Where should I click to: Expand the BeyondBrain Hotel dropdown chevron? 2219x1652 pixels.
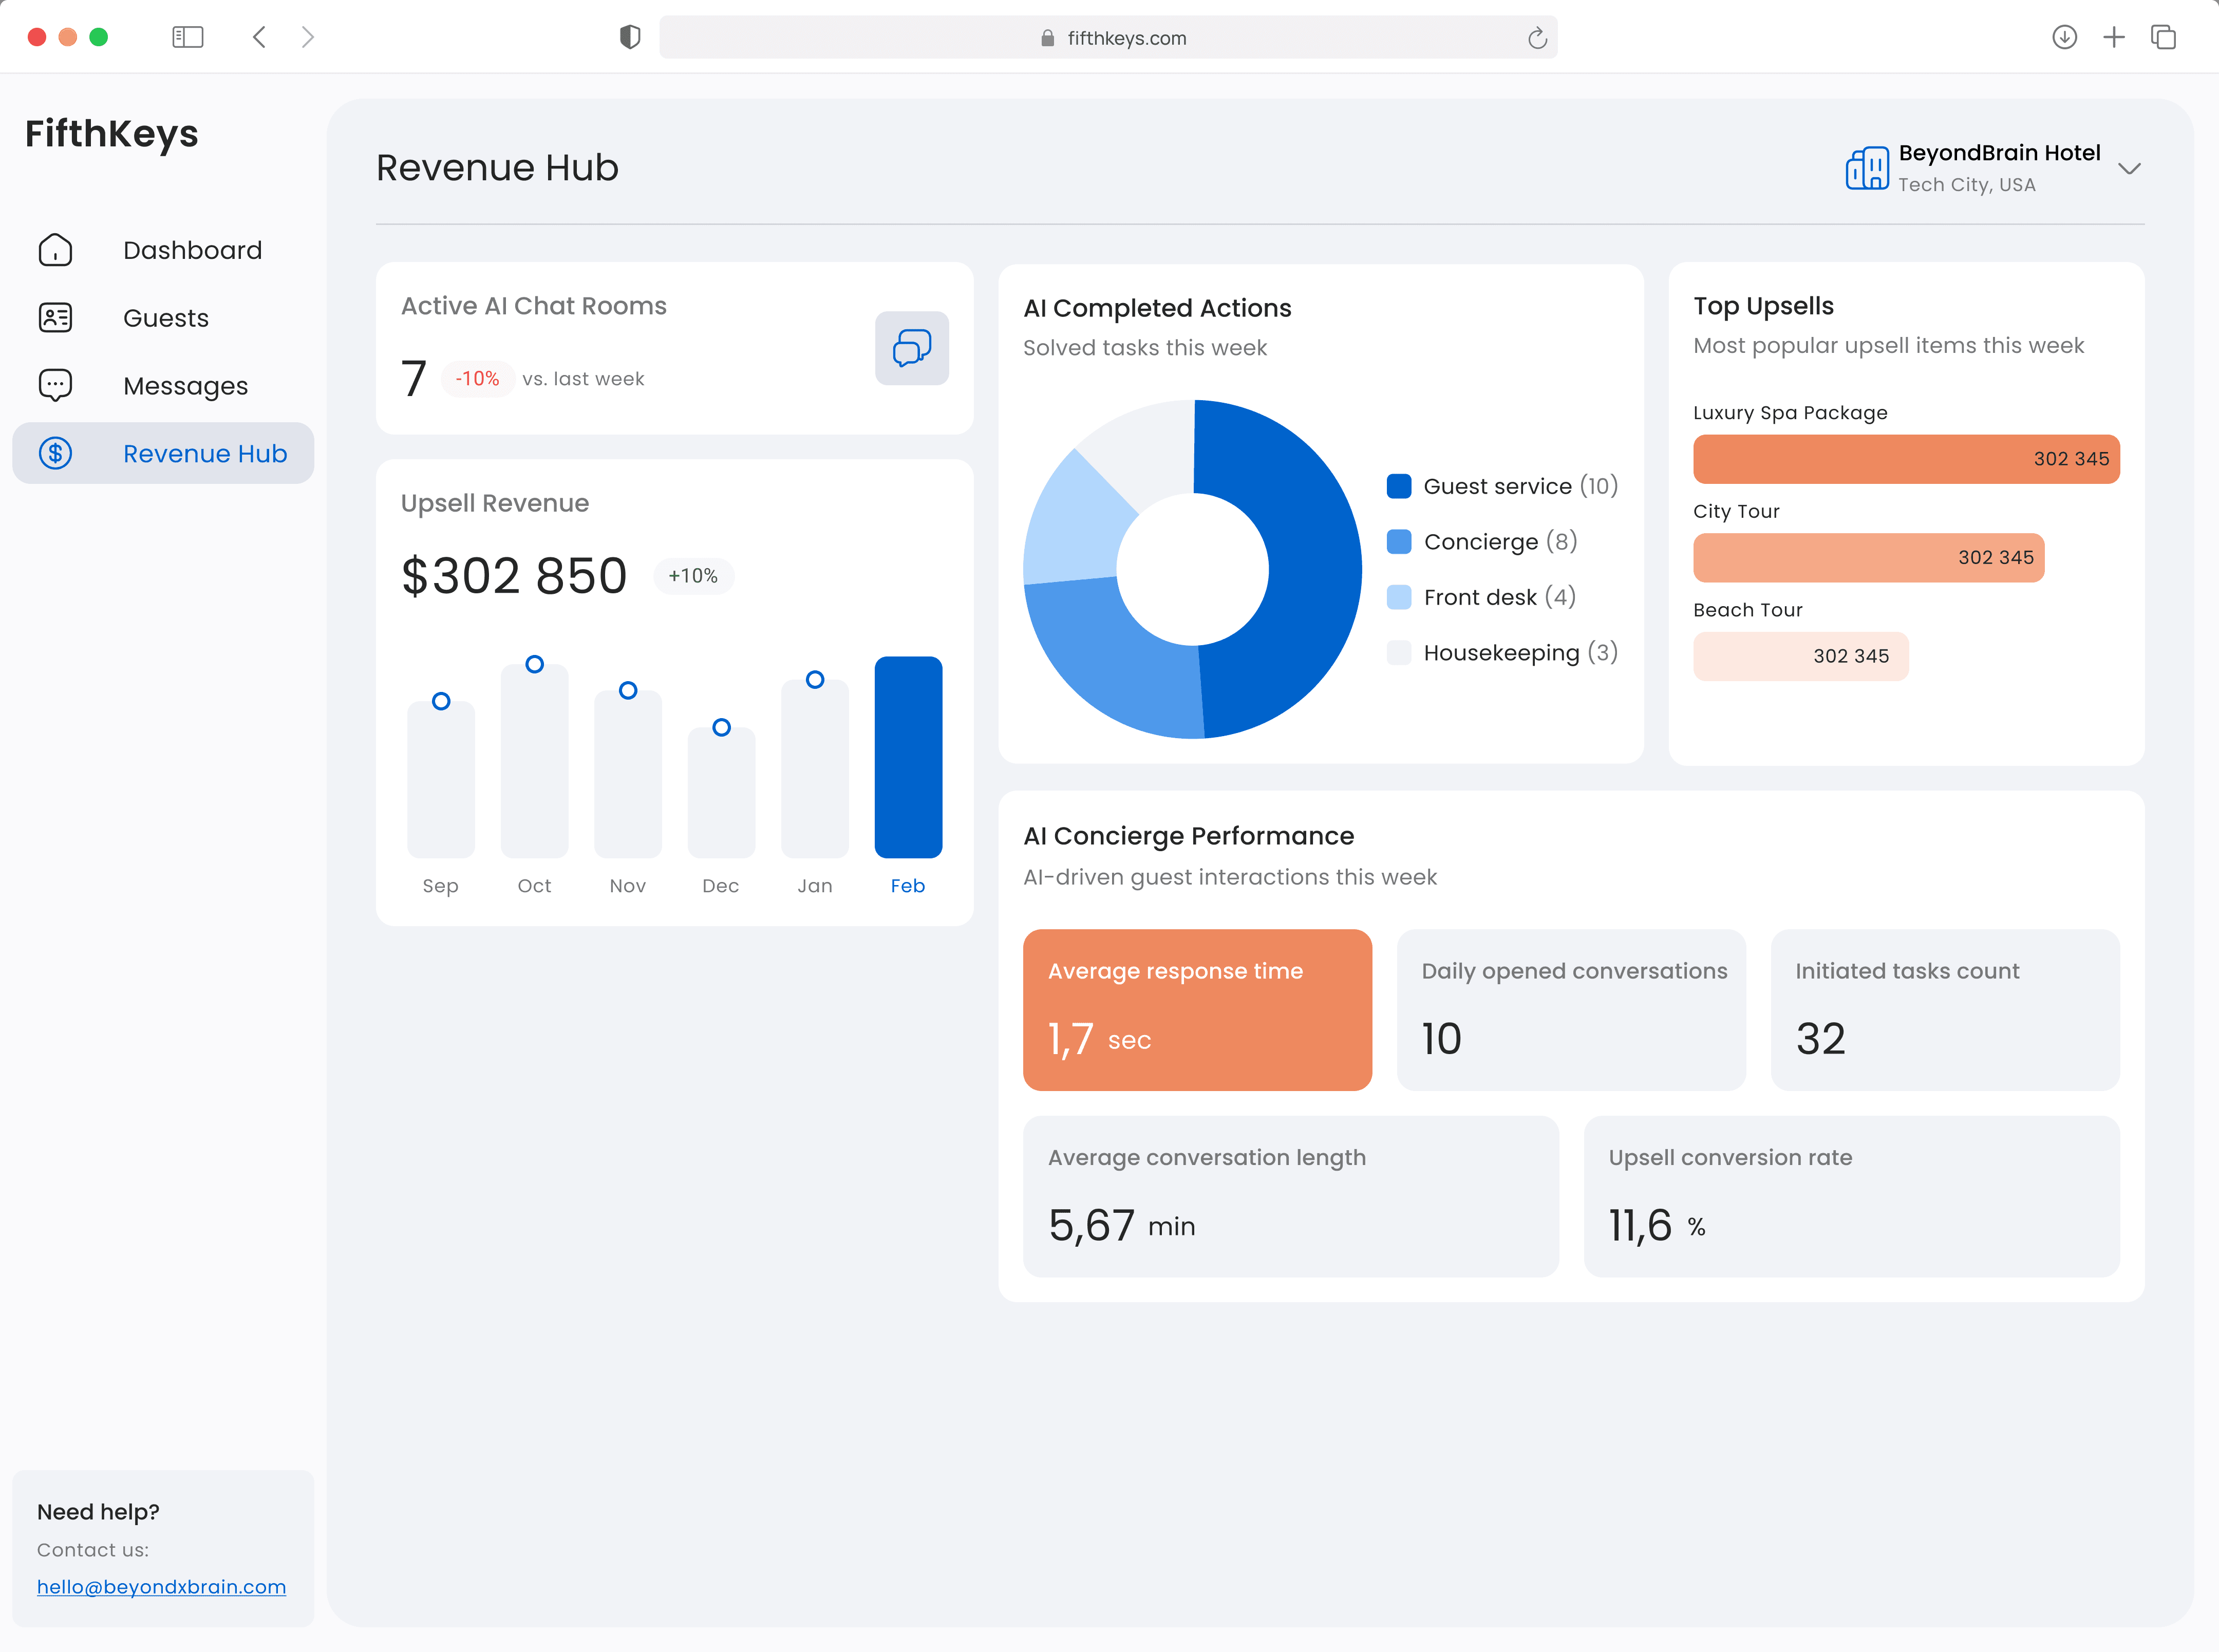point(2130,168)
